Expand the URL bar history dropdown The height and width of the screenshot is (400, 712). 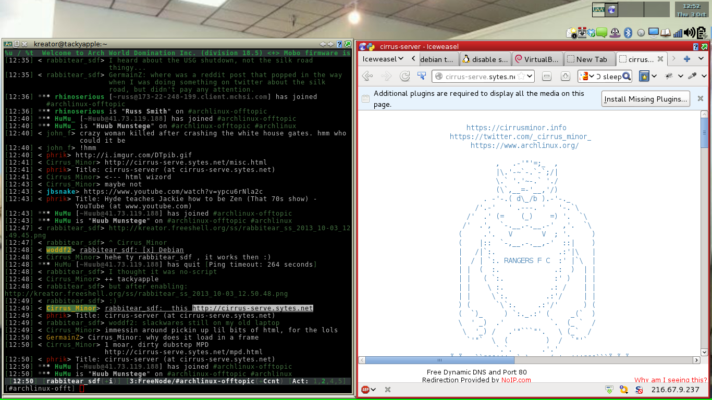click(530, 77)
